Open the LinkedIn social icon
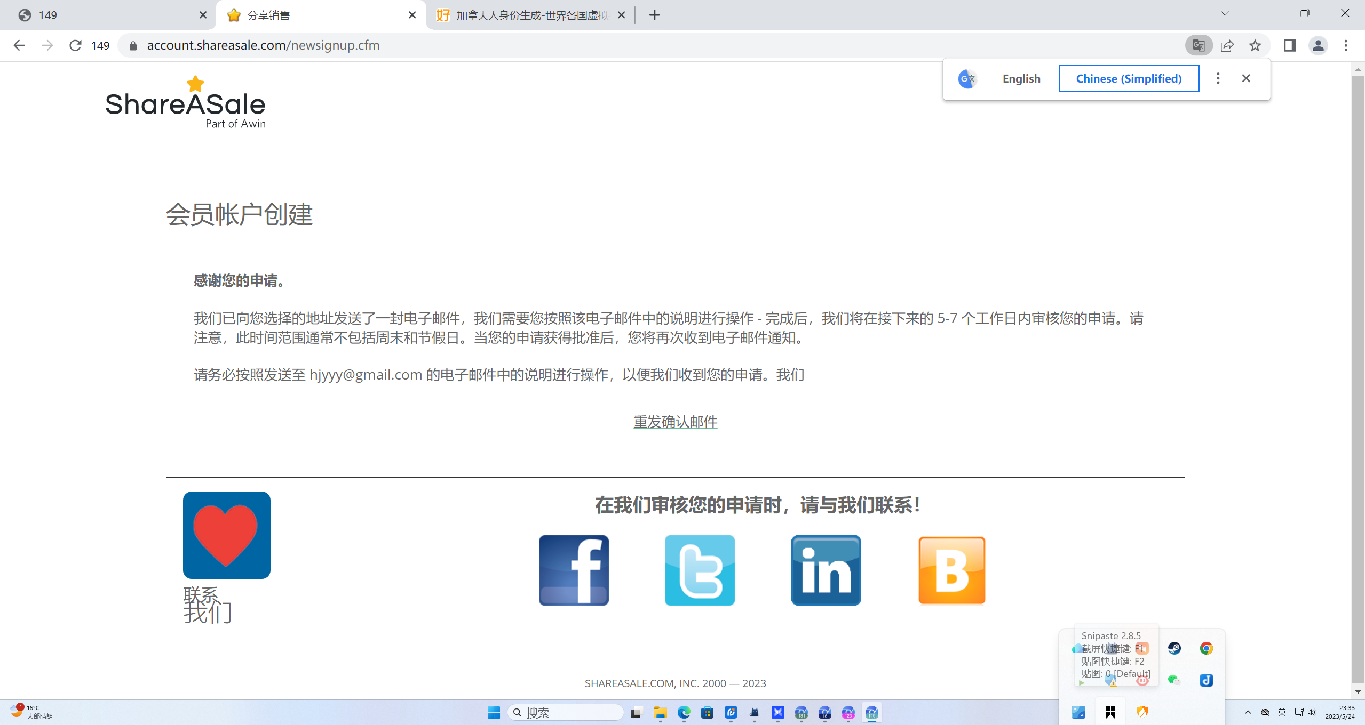Viewport: 1365px width, 725px height. pos(825,569)
